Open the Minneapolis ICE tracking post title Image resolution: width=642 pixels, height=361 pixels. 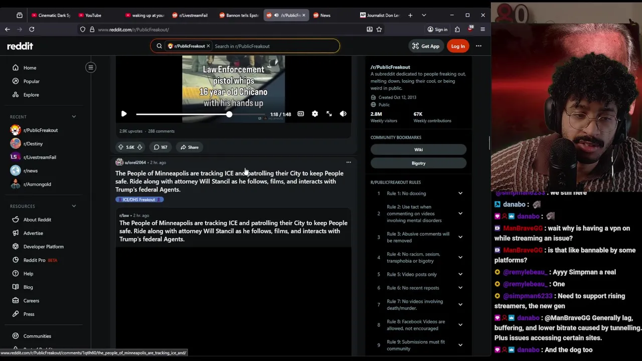(x=230, y=182)
